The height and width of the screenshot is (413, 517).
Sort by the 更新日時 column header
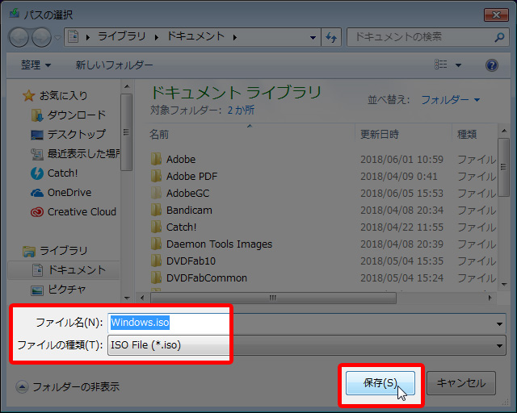[380, 134]
